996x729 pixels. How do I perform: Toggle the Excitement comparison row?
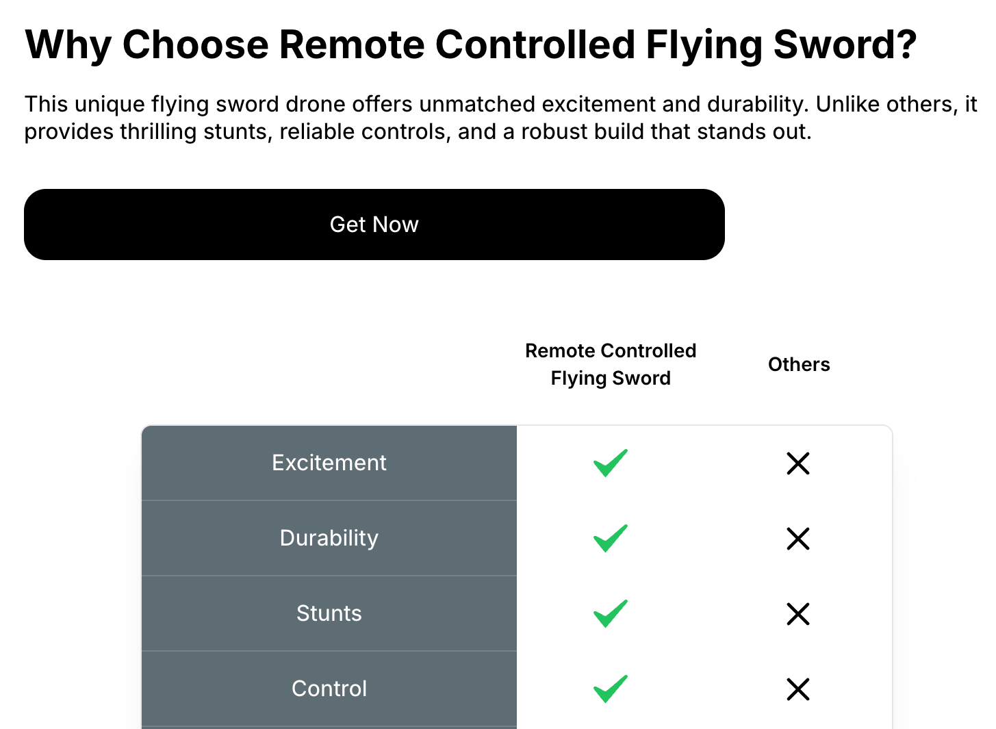[x=329, y=463]
